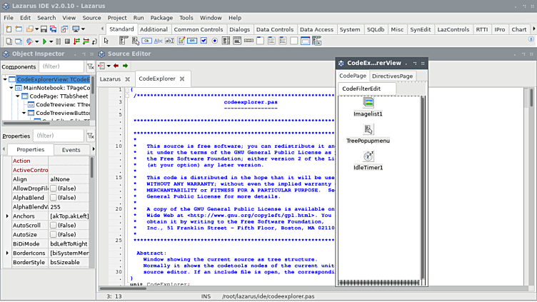Screen dimensions: 537x302
Task: Click the Save All toolbar icon
Action: pos(54,29)
